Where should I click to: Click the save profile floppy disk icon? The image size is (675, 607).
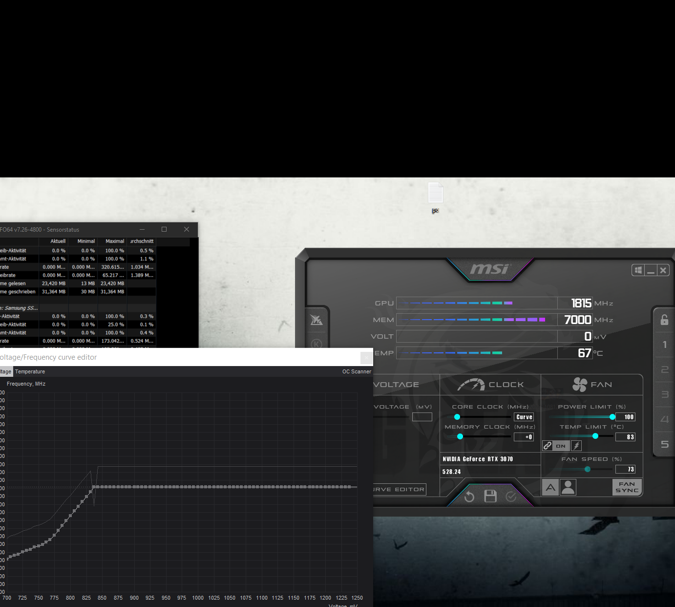[x=490, y=497]
